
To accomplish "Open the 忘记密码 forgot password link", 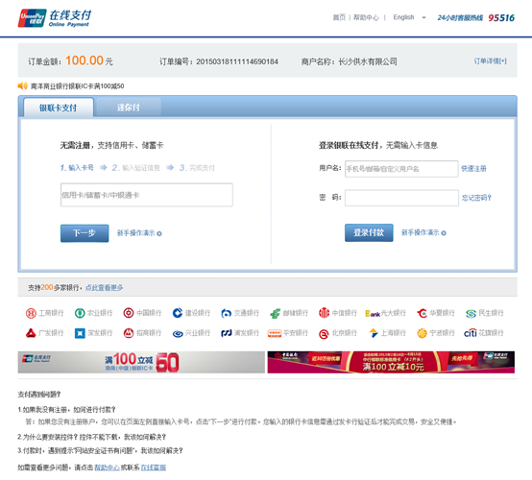I will click(x=476, y=198).
